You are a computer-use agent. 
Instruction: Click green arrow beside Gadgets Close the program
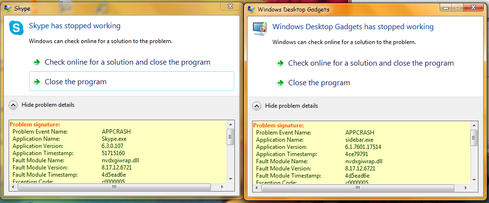pos(281,83)
